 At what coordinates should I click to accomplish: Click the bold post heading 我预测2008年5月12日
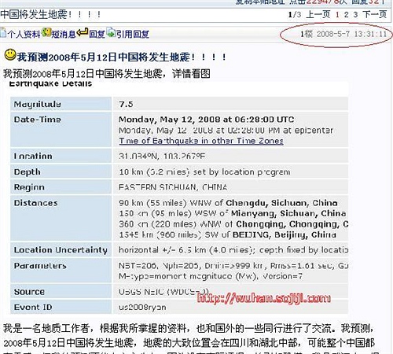[122, 57]
